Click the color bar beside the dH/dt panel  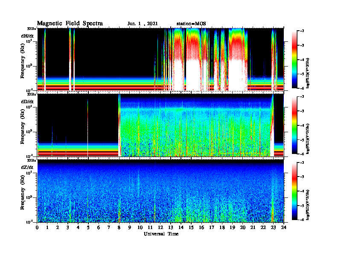click(x=294, y=60)
